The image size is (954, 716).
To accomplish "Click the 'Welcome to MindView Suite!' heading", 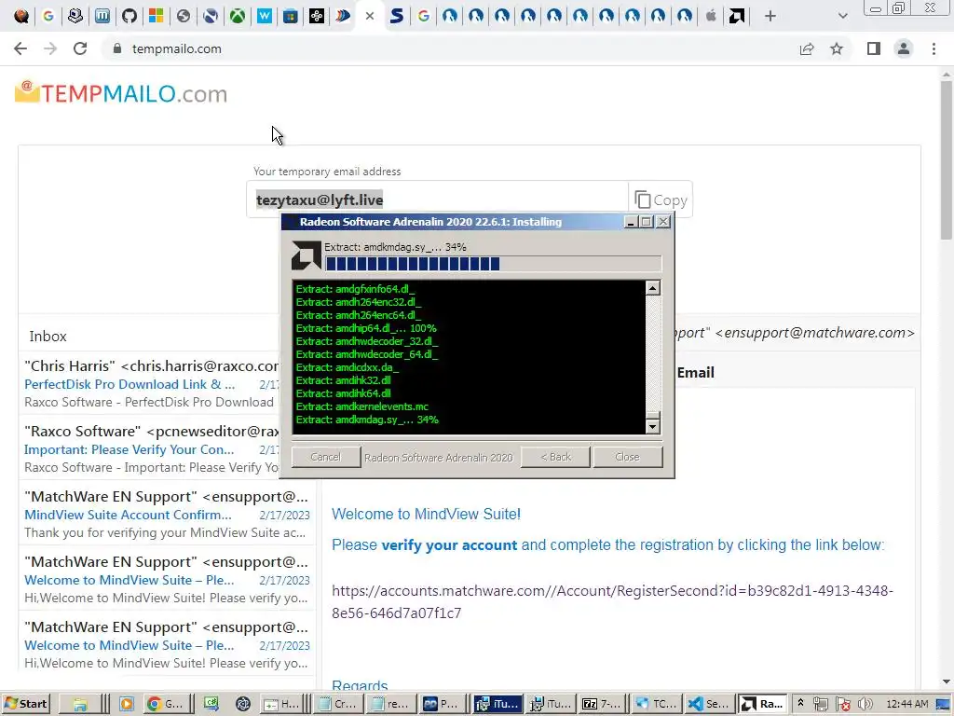I will pyautogui.click(x=426, y=514).
